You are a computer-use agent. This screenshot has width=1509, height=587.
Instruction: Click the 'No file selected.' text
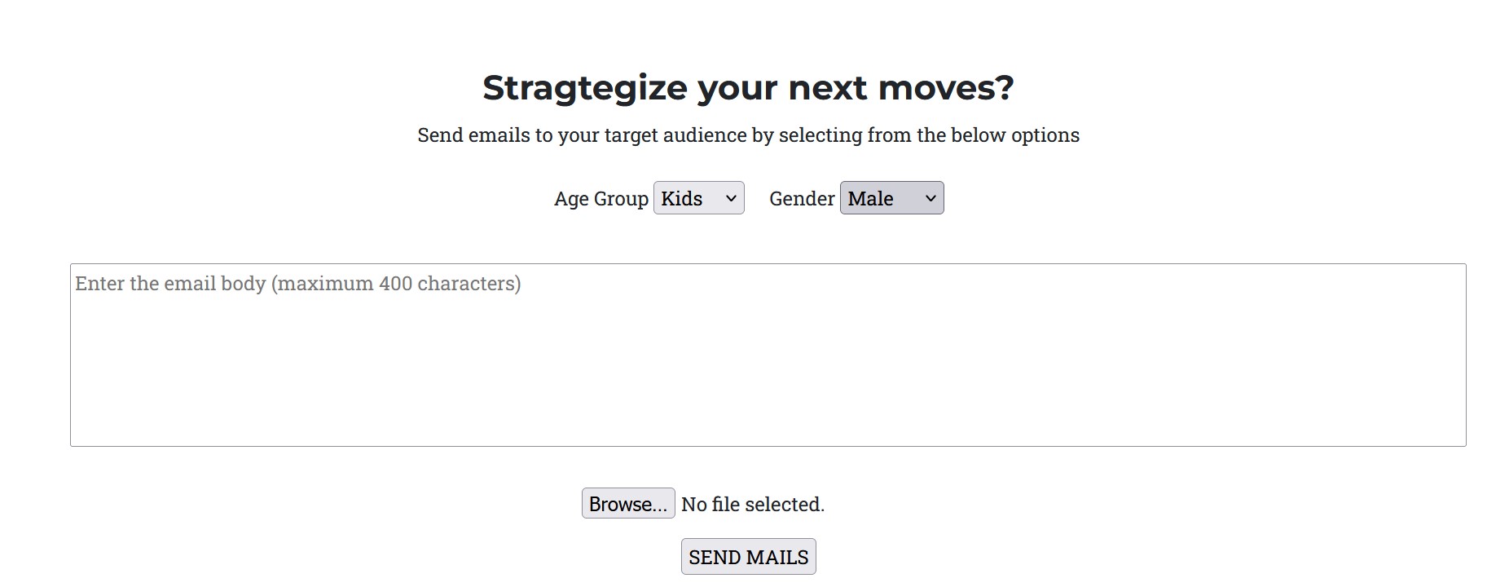[x=753, y=504]
